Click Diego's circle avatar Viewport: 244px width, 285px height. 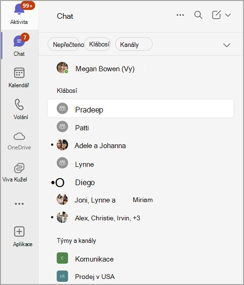click(60, 182)
